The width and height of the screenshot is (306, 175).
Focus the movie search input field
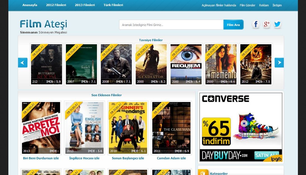(x=171, y=25)
